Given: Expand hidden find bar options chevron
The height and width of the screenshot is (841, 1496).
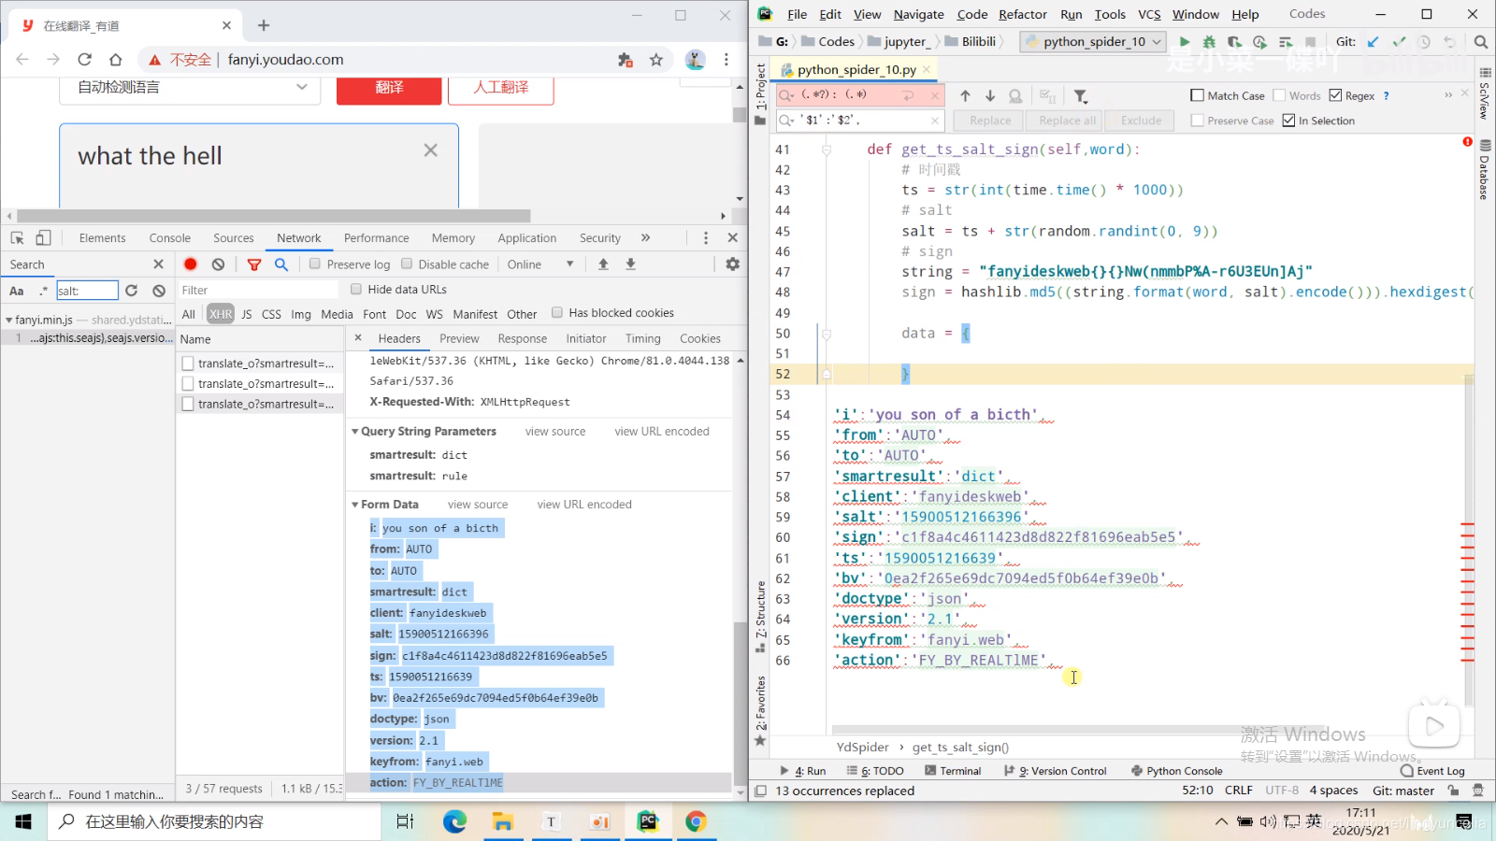Looking at the screenshot, I should 1448,95.
